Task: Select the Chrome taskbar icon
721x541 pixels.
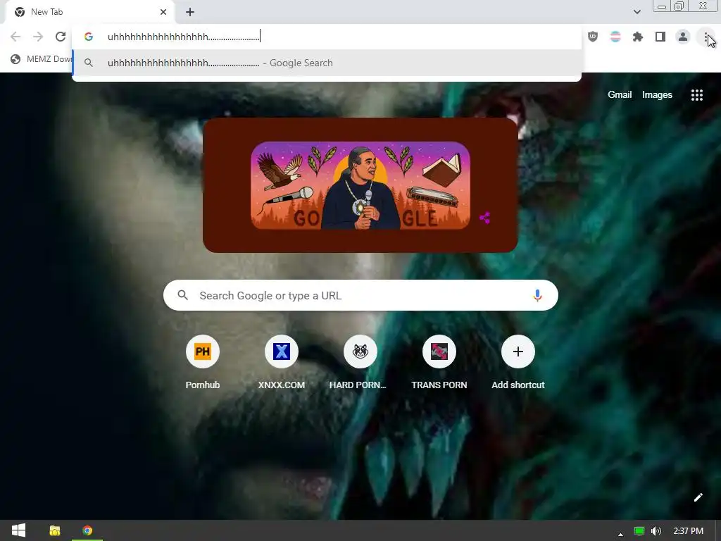Action: click(87, 530)
